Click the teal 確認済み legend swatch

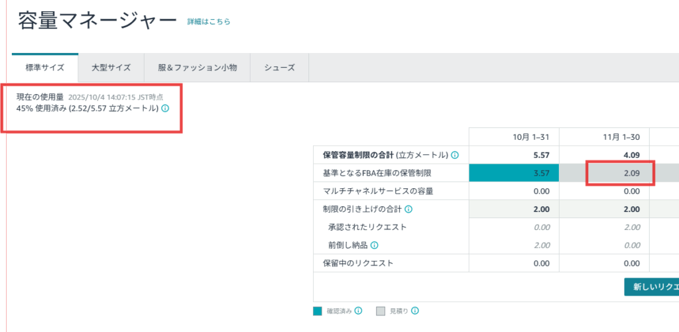click(x=318, y=311)
